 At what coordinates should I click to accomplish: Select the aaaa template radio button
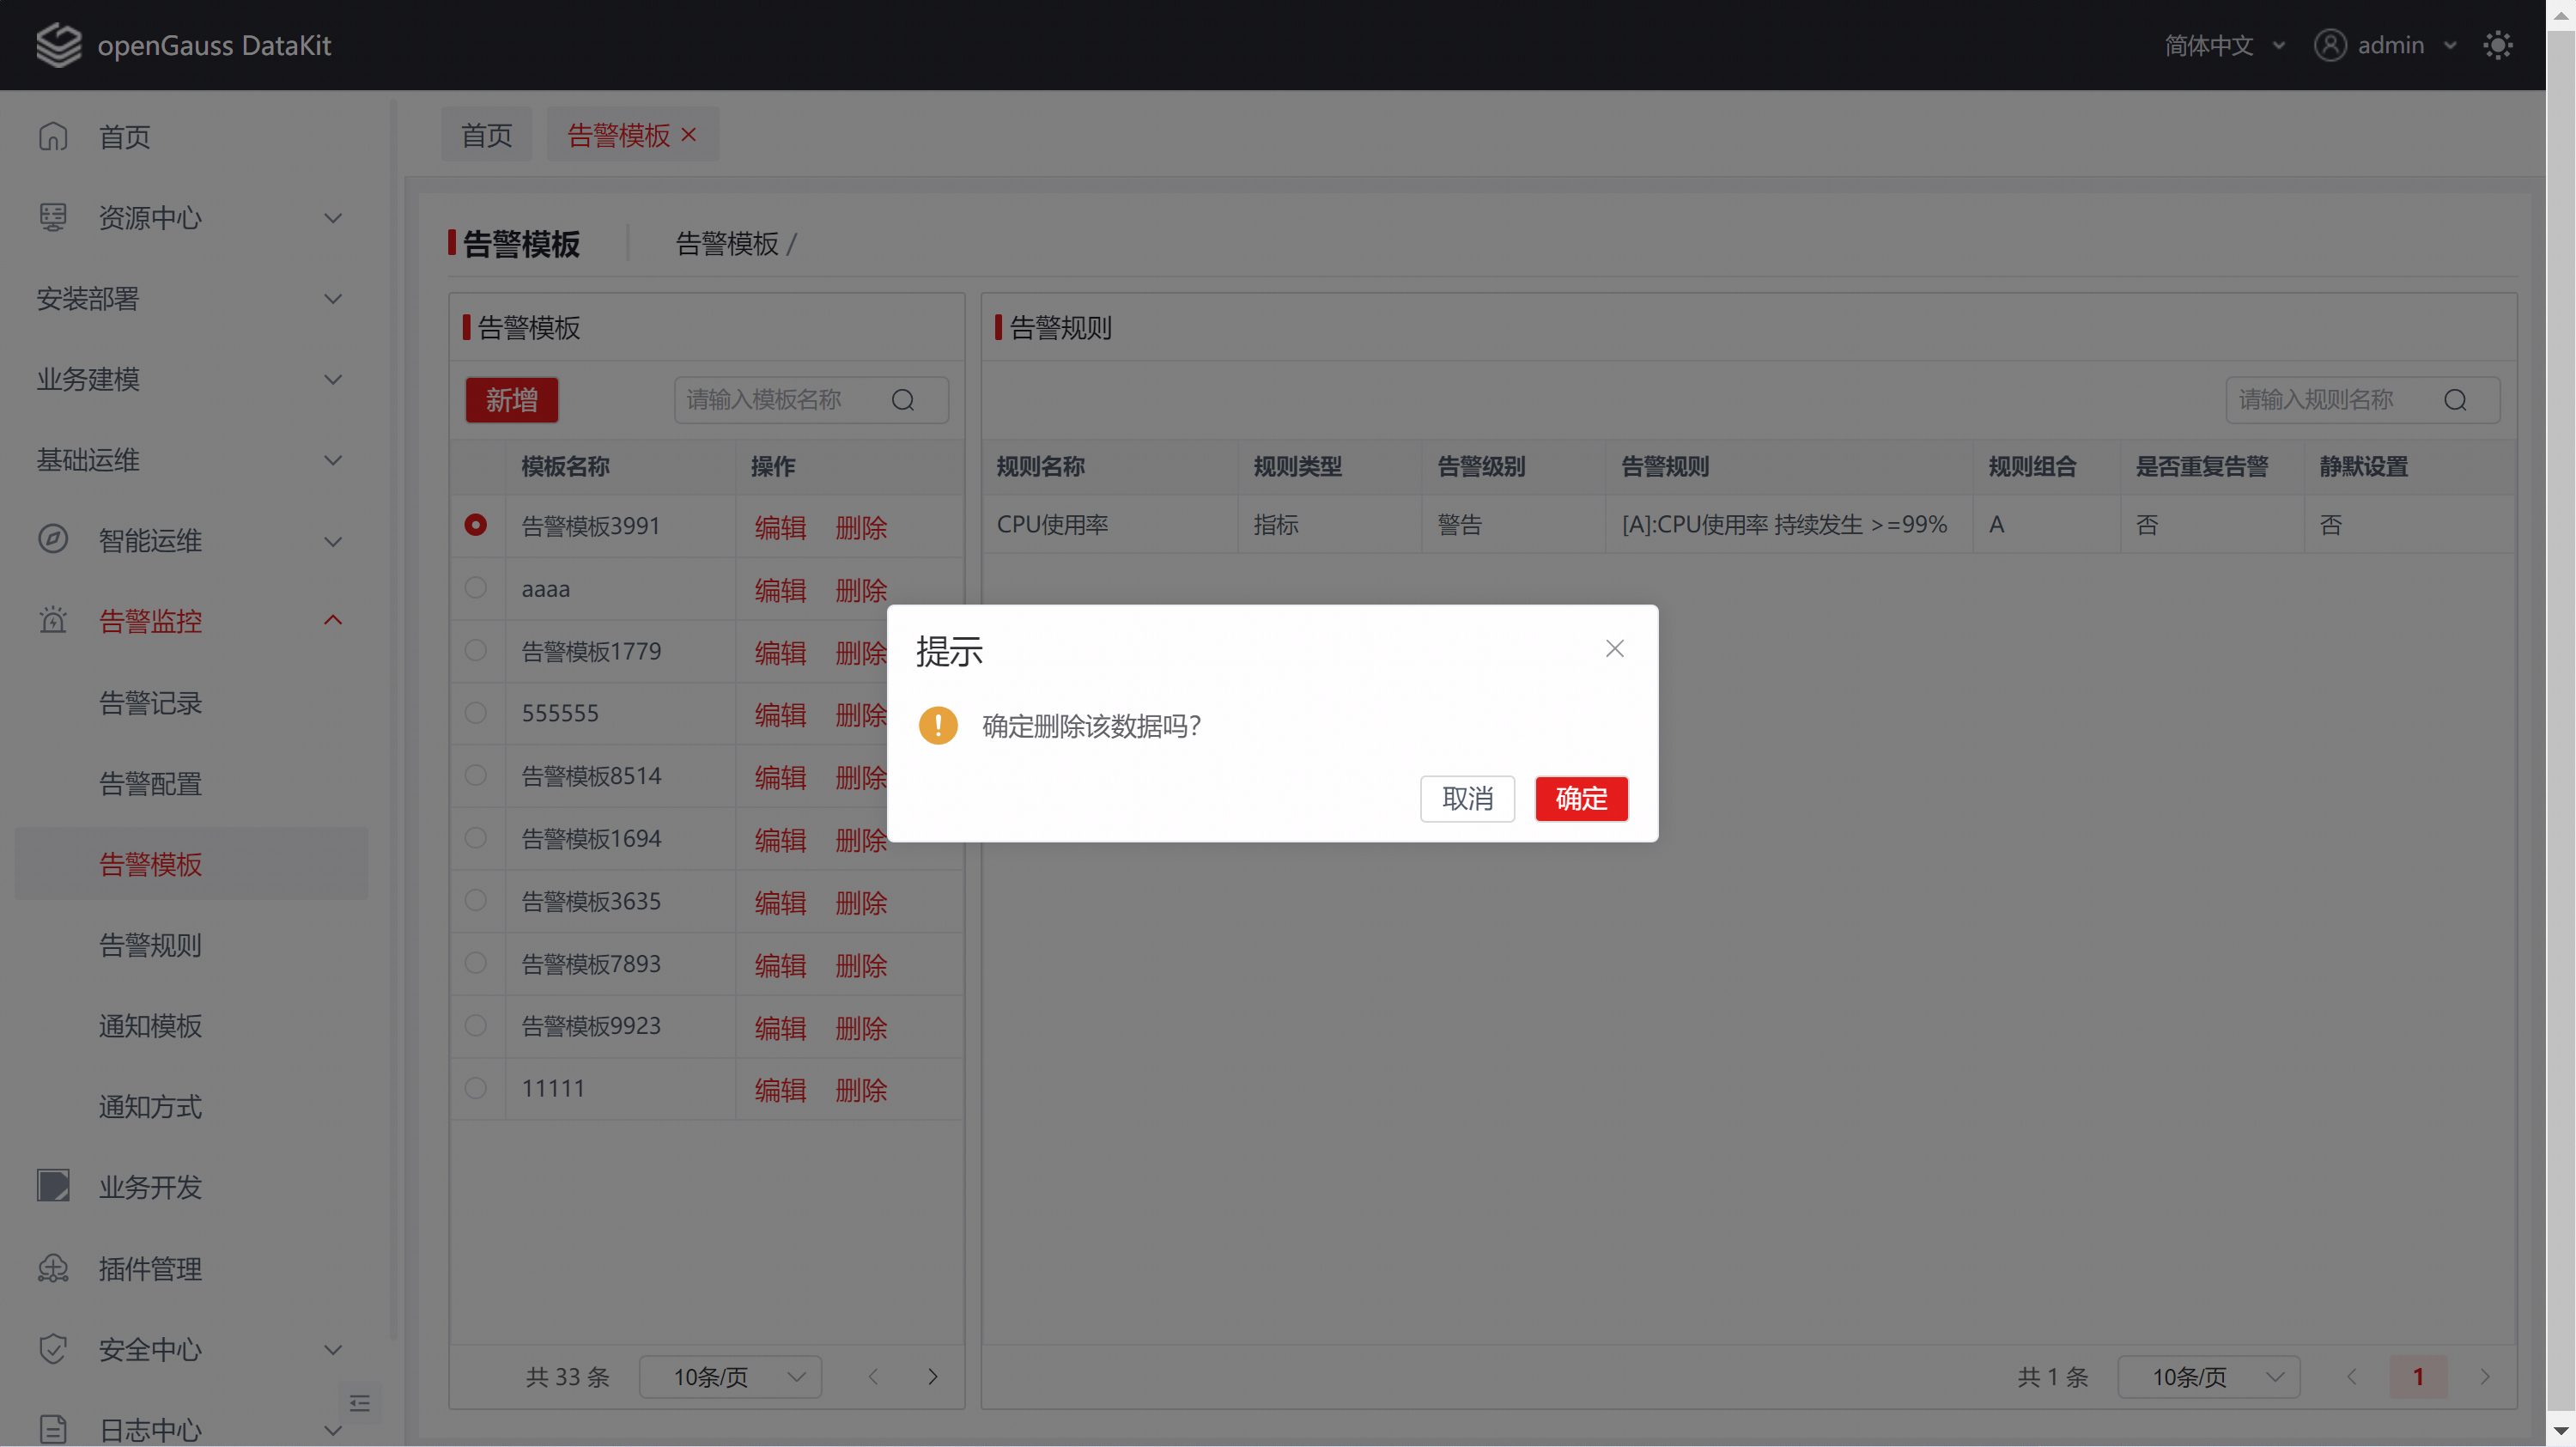pyautogui.click(x=476, y=588)
